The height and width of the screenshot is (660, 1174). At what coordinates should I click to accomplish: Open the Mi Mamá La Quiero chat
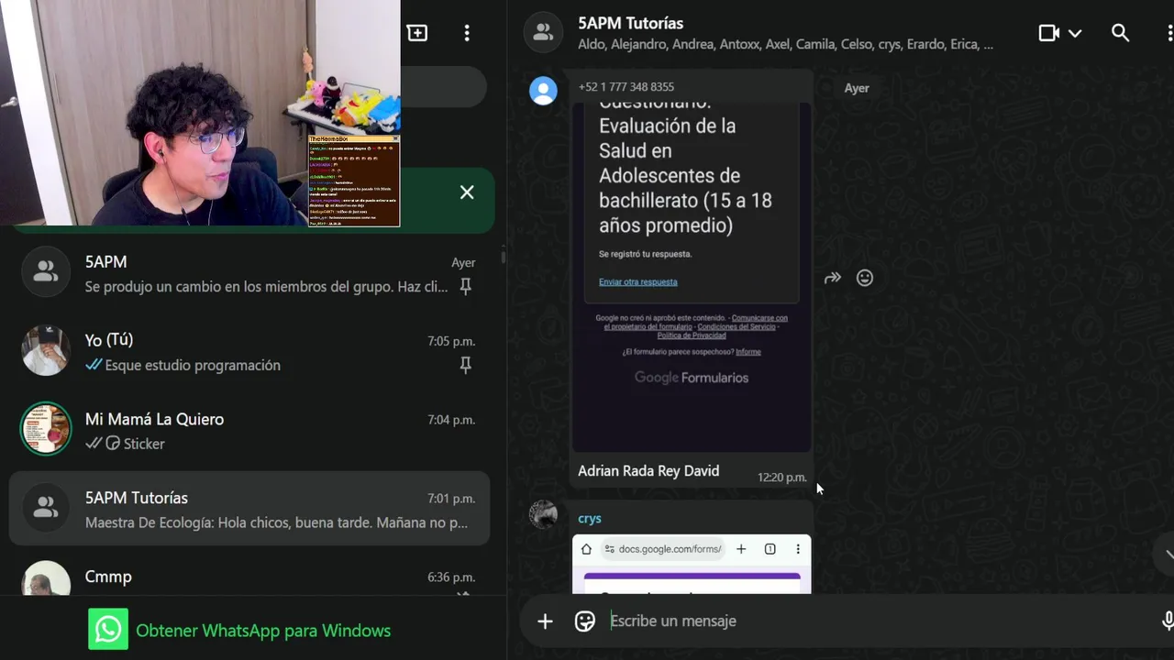[x=249, y=431]
